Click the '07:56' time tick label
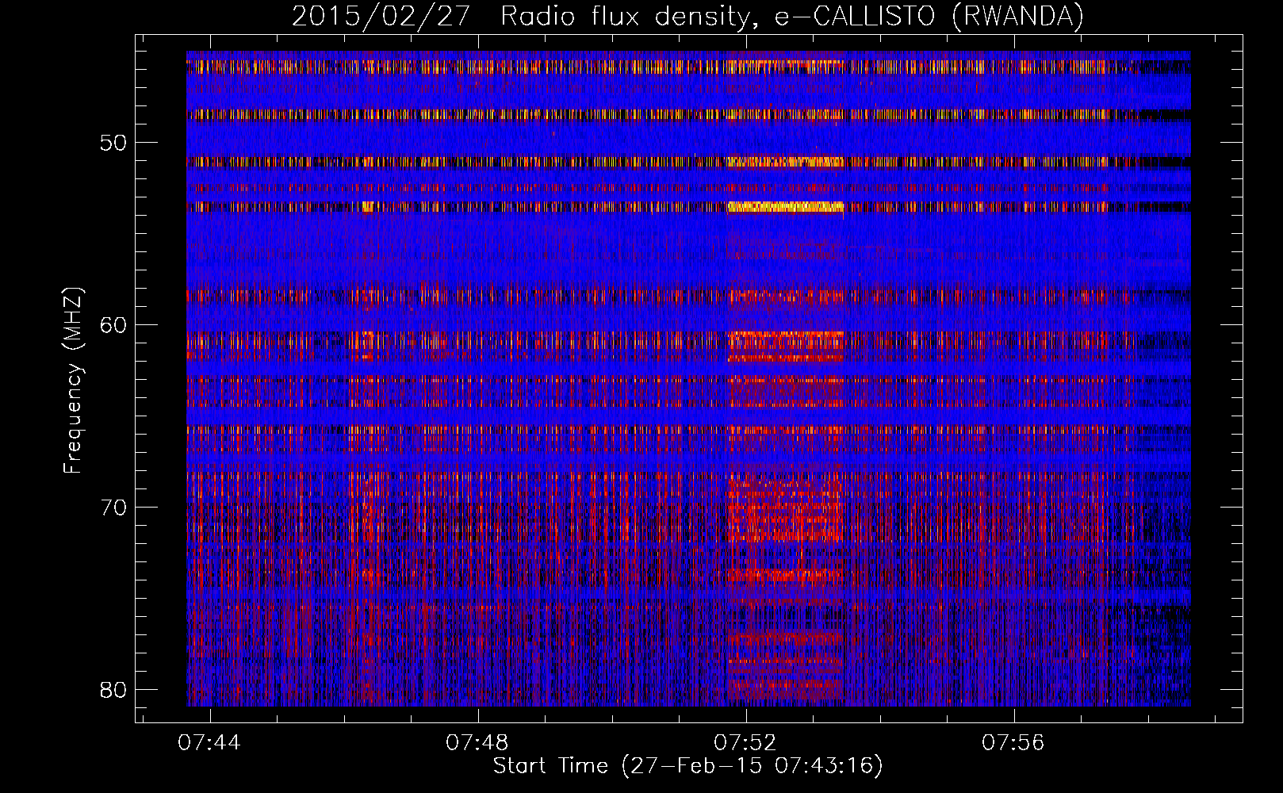Image resolution: width=1283 pixels, height=793 pixels. 1013,743
